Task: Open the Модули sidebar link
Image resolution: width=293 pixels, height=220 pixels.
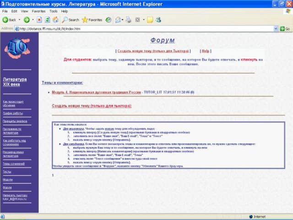Action: coord(8,180)
